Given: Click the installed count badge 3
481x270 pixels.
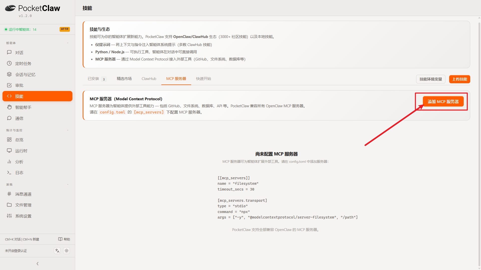Looking at the screenshot, I should click(x=104, y=79).
